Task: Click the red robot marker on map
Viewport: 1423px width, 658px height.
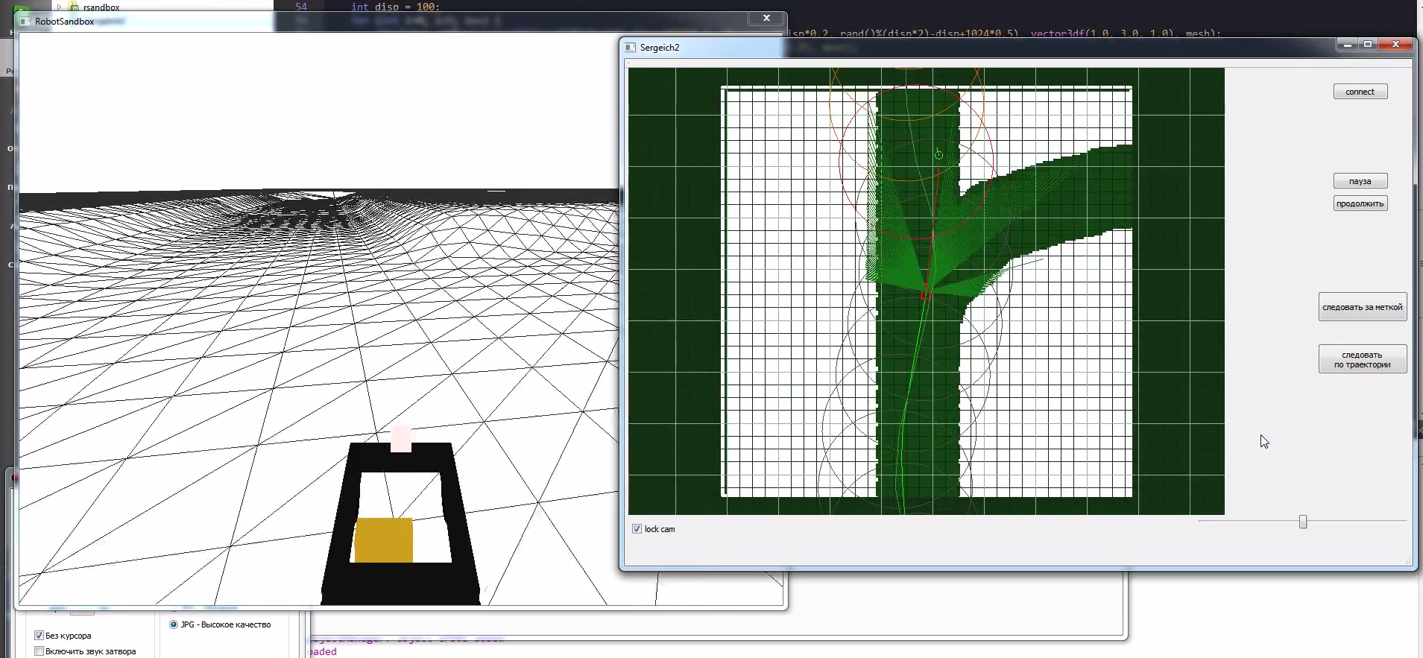Action: coord(925,296)
